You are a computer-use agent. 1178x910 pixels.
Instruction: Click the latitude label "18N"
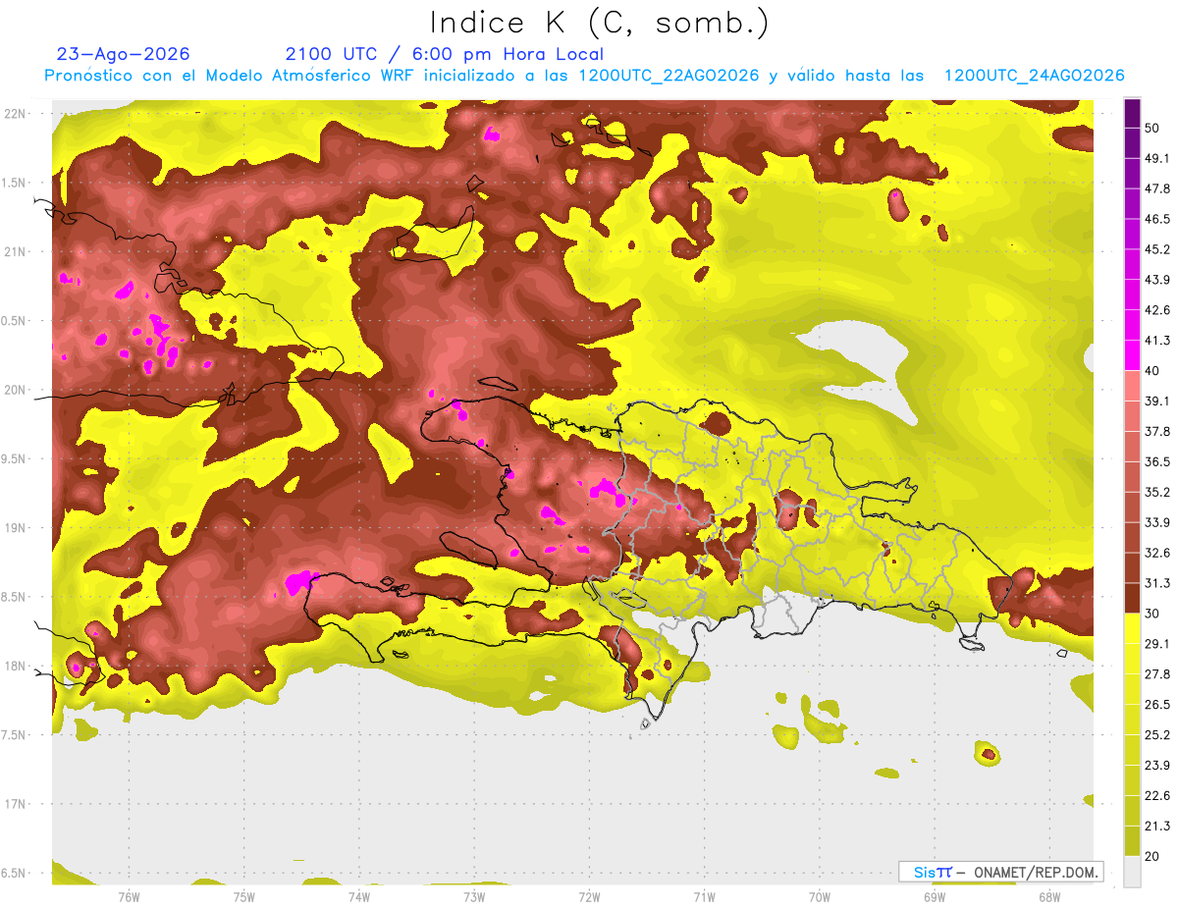coord(15,666)
